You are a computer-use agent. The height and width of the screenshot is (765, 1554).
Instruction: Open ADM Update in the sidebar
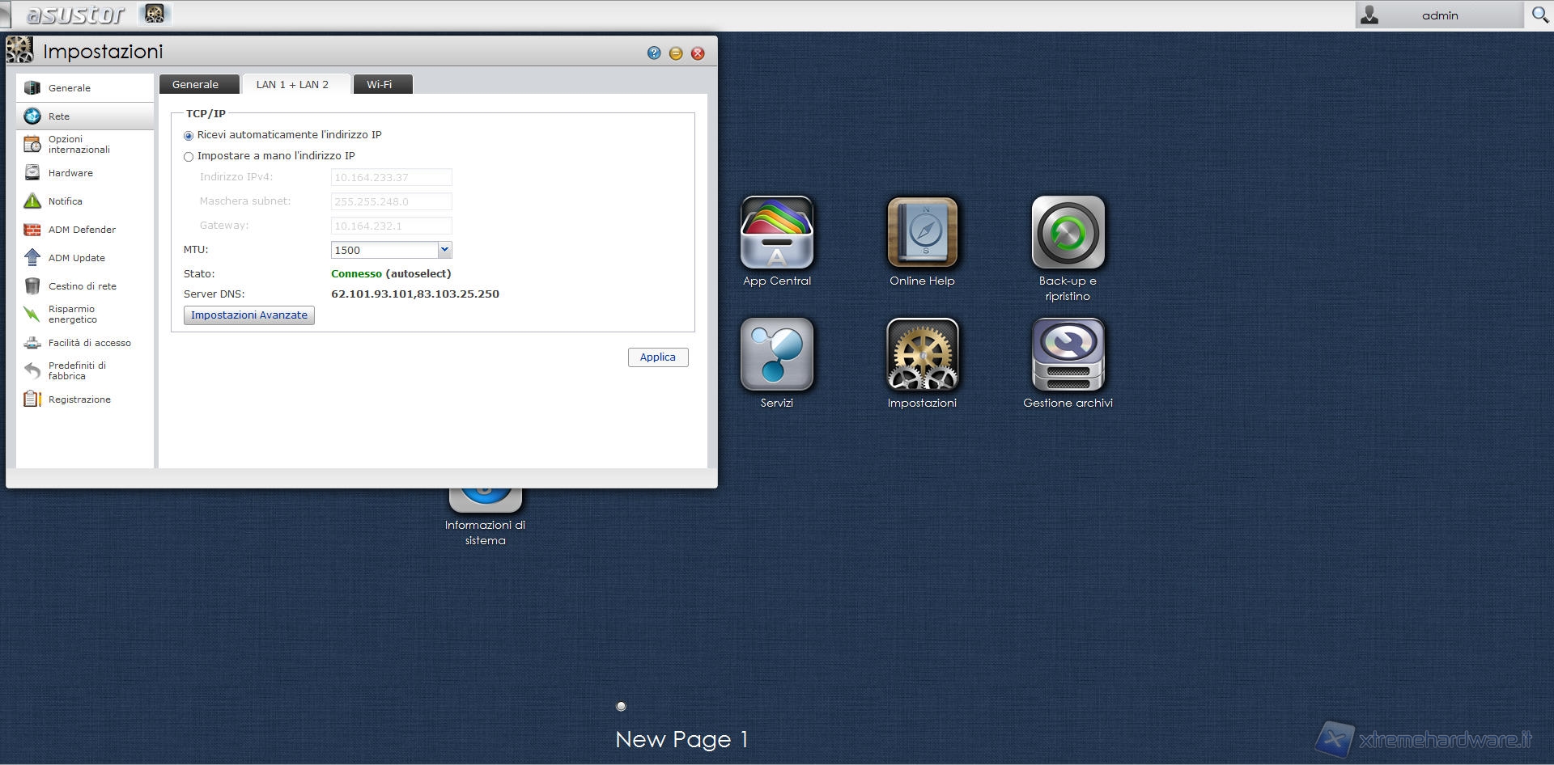pyautogui.click(x=76, y=258)
